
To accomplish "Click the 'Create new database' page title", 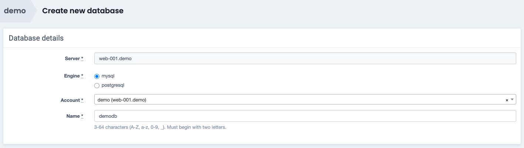I will (x=83, y=11).
